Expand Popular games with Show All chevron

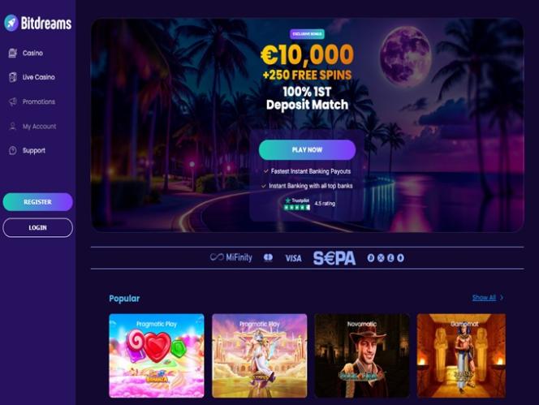click(502, 298)
